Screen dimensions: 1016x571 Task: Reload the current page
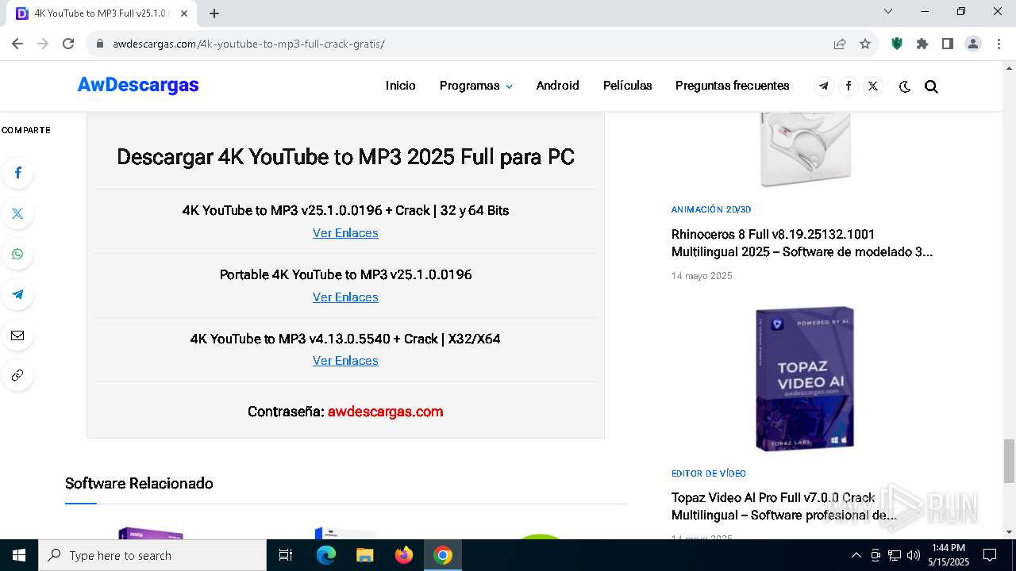point(68,44)
